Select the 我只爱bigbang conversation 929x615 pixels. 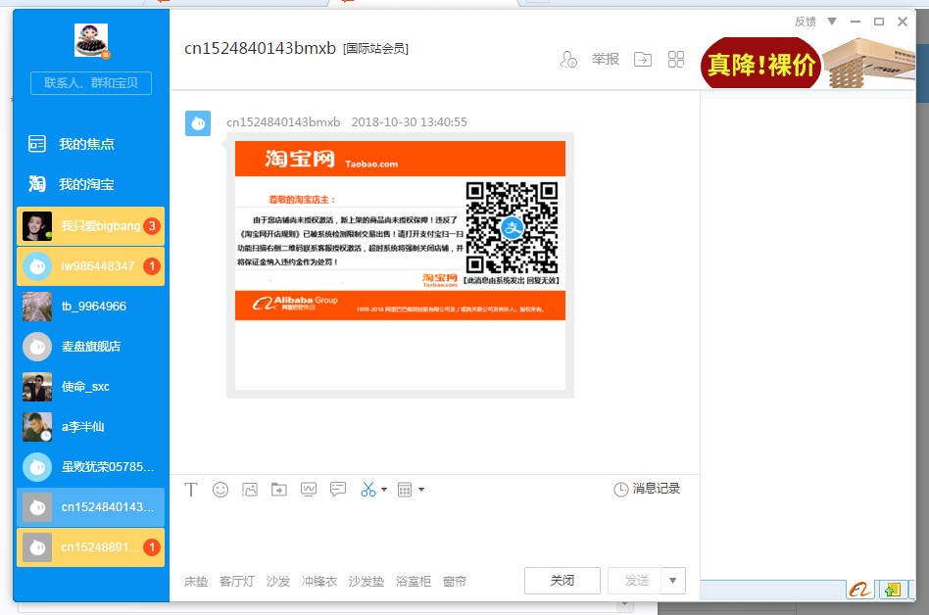(91, 225)
